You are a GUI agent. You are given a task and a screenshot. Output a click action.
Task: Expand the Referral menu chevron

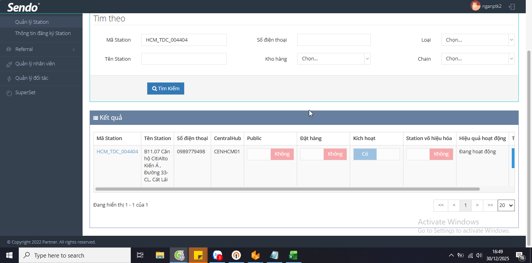(74, 49)
